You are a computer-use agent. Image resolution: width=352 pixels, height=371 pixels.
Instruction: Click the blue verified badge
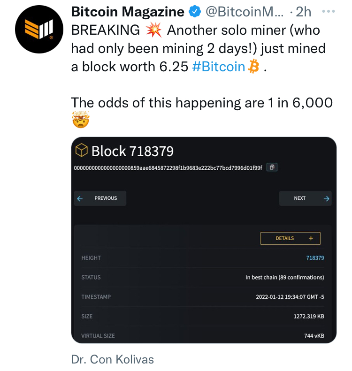point(195,12)
